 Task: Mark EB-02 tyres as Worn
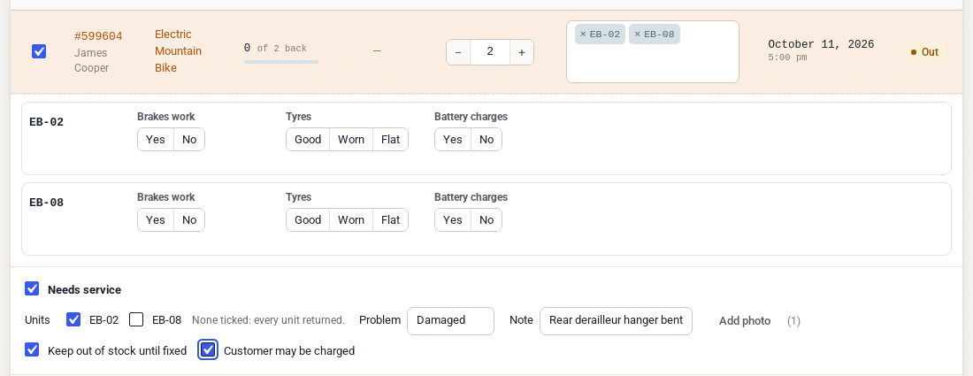(x=351, y=140)
